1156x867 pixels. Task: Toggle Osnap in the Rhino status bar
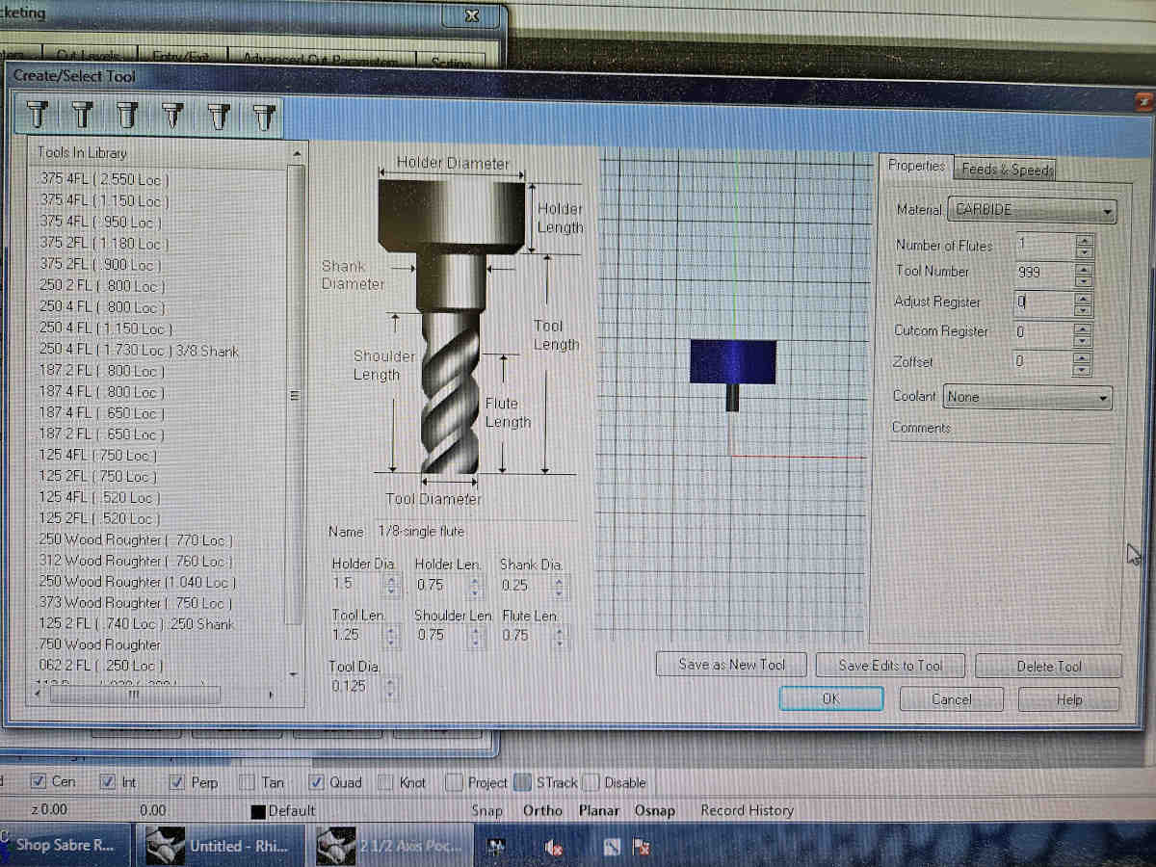pos(655,811)
